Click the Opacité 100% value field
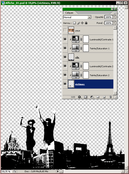Screen dimensions: 129x174 pyautogui.click(x=109, y=17)
